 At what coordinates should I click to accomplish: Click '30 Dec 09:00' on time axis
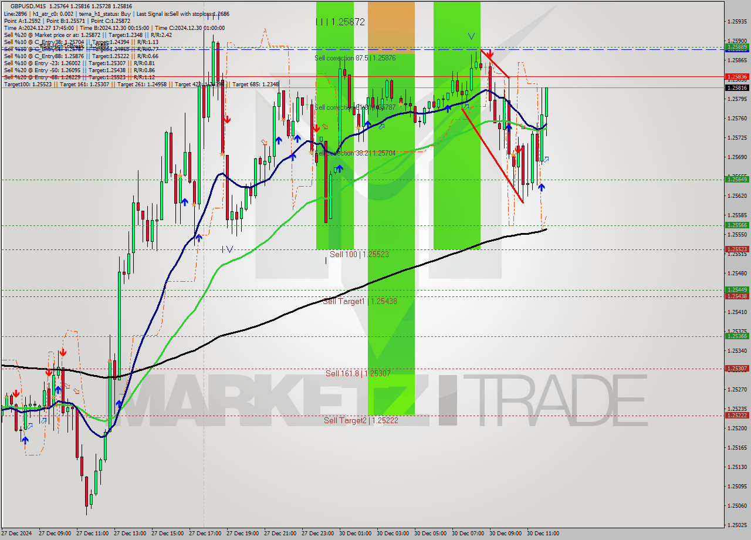(505, 534)
